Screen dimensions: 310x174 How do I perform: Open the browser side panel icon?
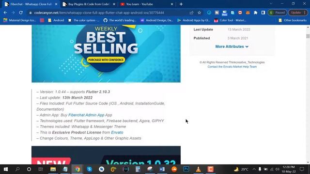click(263, 13)
